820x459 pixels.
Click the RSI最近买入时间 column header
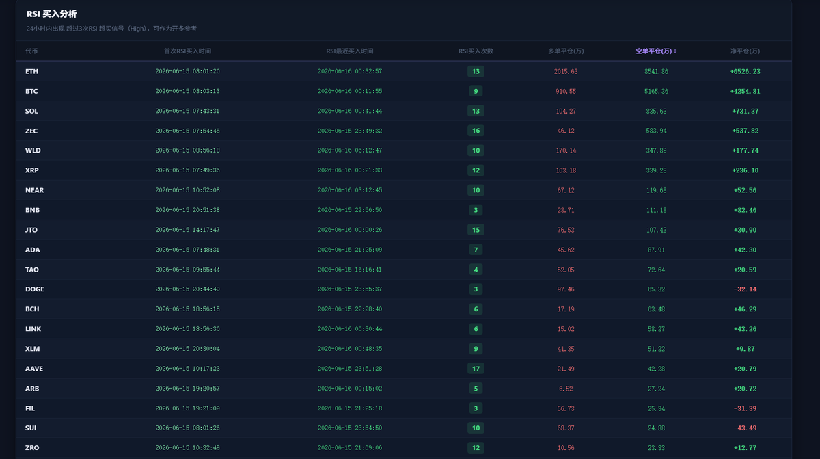point(350,51)
